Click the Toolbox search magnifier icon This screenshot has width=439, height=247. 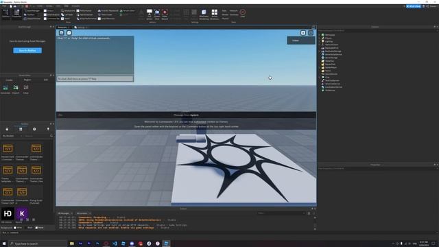[51, 136]
